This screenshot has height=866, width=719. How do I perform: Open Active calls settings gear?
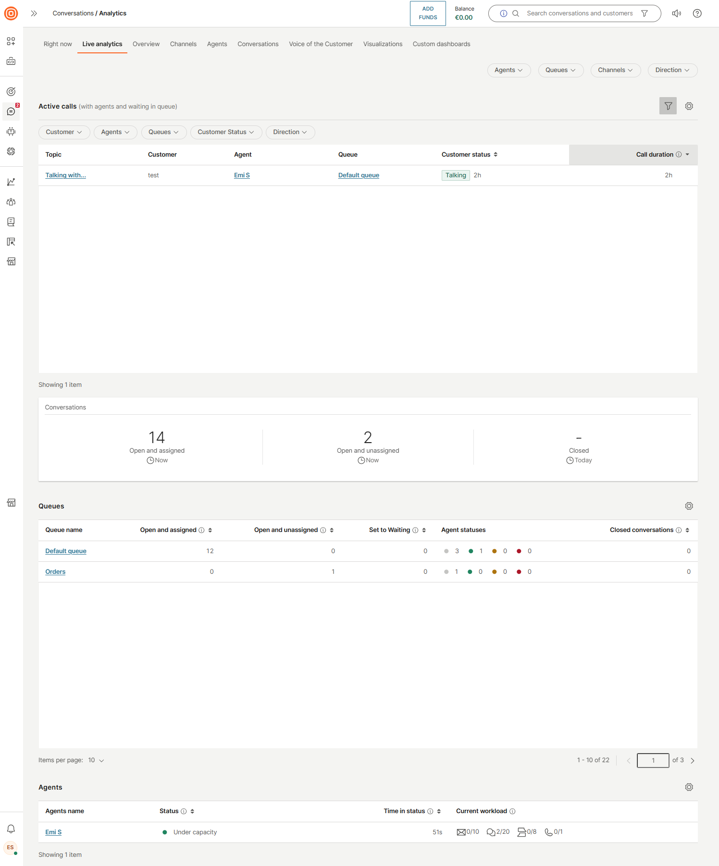pos(689,106)
